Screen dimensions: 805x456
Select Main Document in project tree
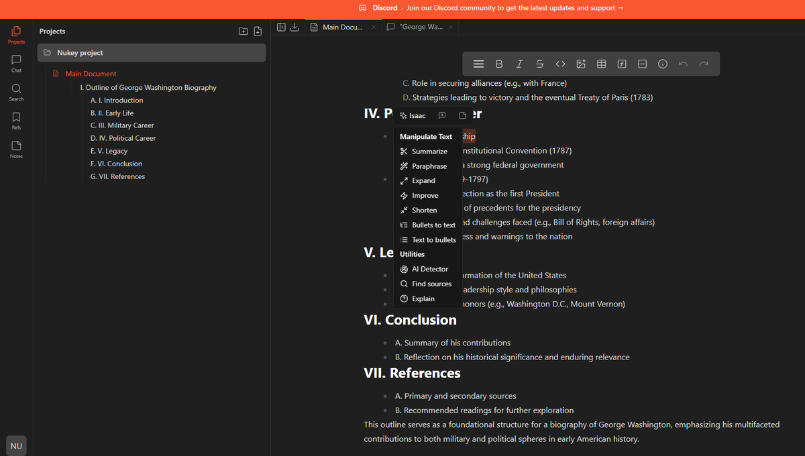(91, 74)
